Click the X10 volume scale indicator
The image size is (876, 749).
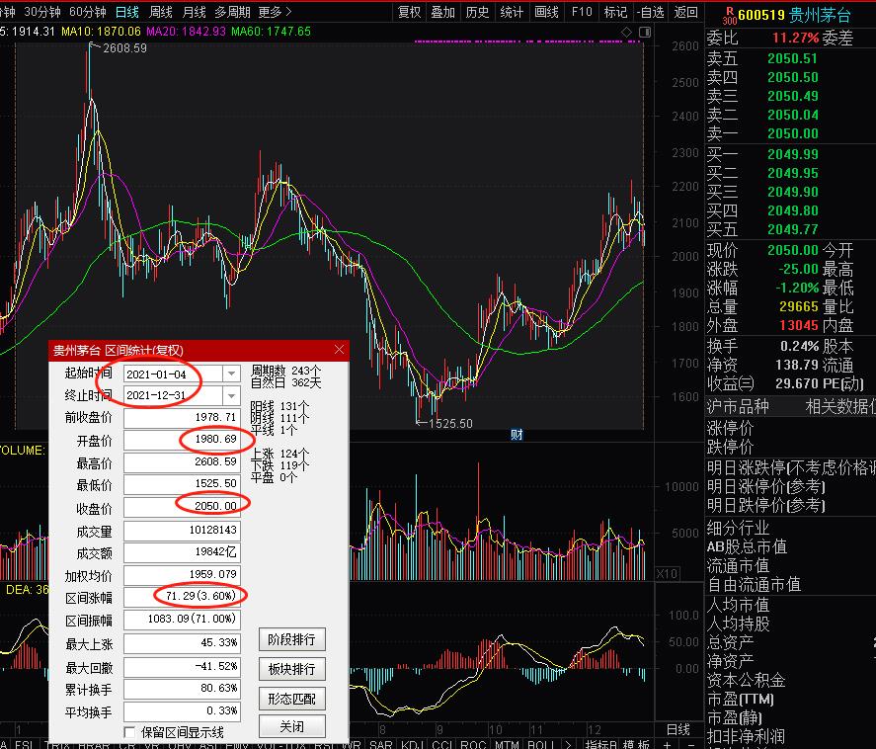coord(667,573)
